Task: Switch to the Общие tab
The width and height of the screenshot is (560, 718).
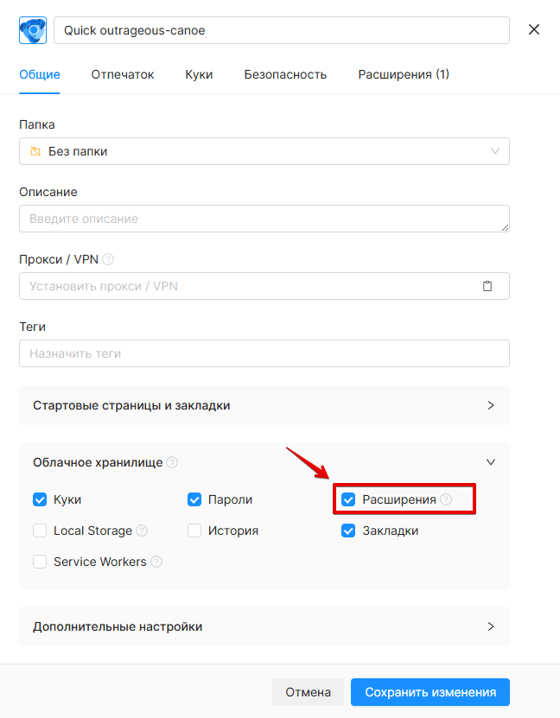Action: click(40, 74)
